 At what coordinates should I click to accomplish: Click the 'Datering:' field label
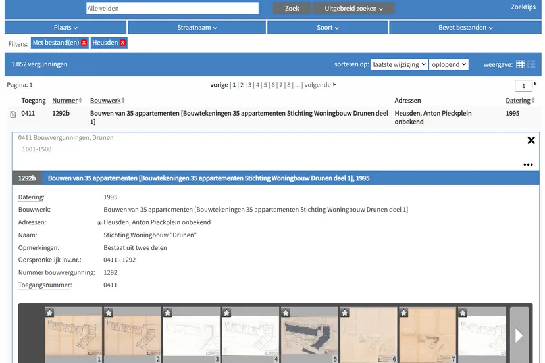(x=32, y=197)
